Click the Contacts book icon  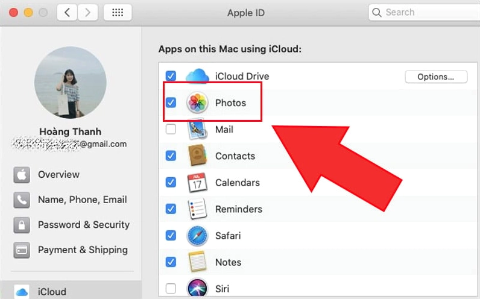(x=197, y=156)
